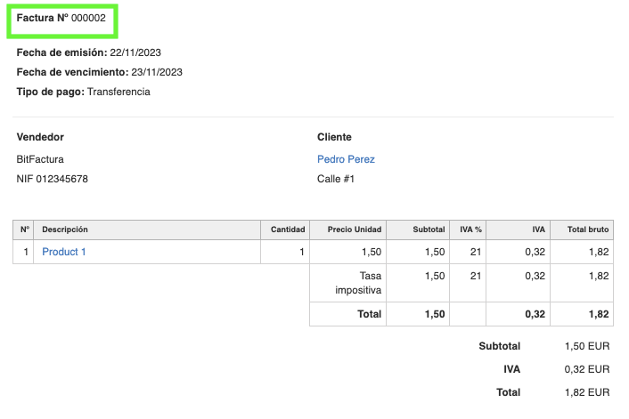Click the Calle #1 client address
This screenshot has width=629, height=419.
coord(337,179)
